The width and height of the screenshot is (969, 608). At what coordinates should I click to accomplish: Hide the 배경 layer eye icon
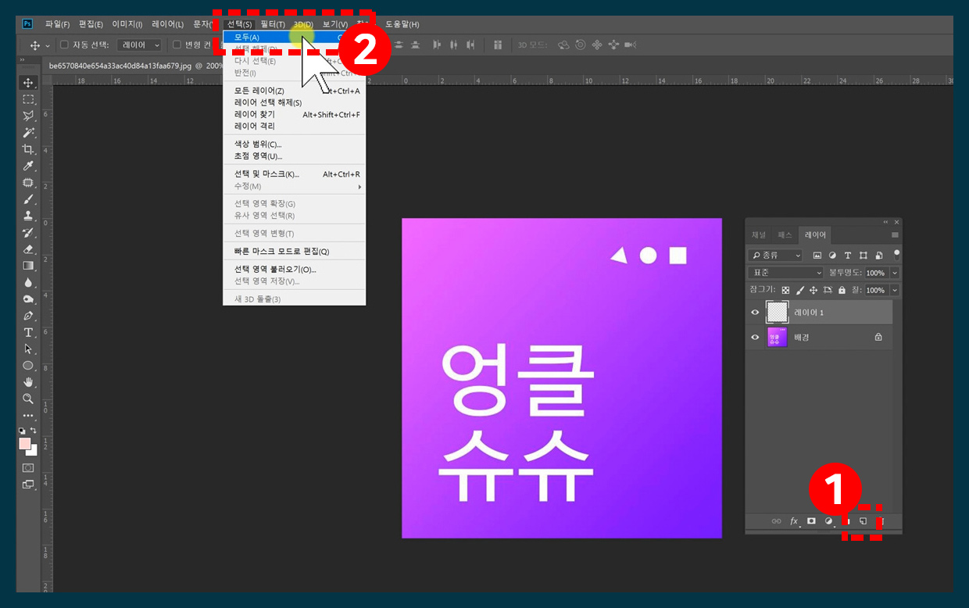click(755, 338)
